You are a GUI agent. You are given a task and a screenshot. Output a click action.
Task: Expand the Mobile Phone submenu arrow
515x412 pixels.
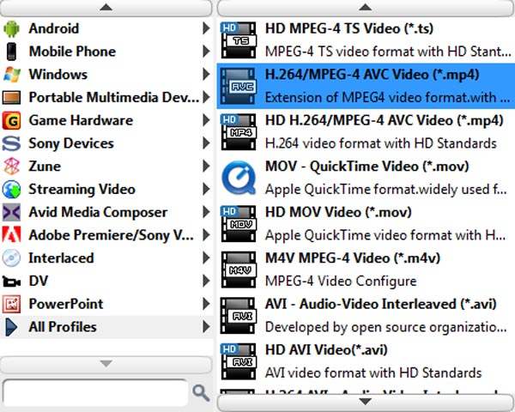tap(206, 51)
